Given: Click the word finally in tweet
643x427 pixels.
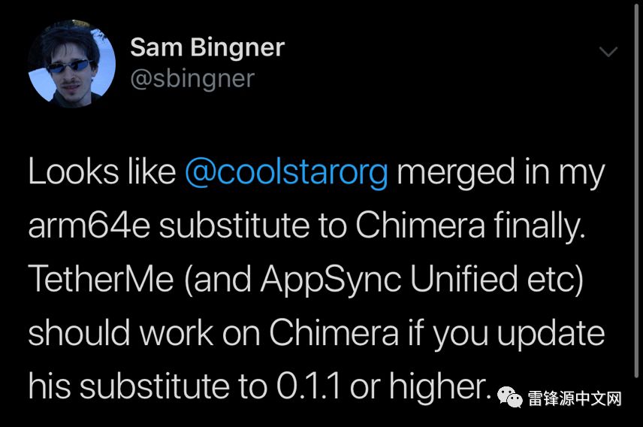Looking at the screenshot, I should [x=539, y=226].
